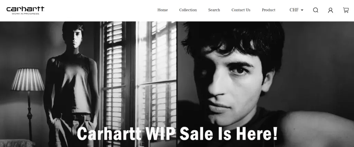This screenshot has height=147, width=354.
Task: Click 'Carhartt WIP' in the banner headline
Action: tap(126, 133)
